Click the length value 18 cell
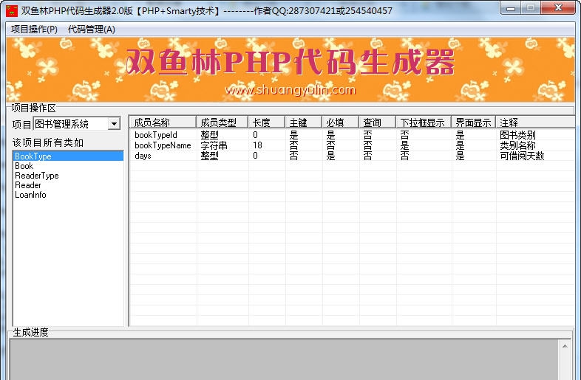 click(x=257, y=145)
